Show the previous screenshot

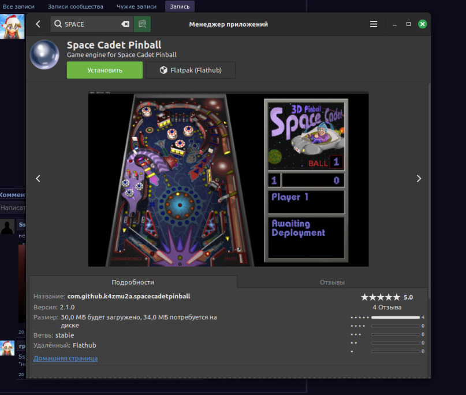[38, 179]
